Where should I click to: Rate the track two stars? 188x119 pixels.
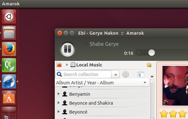[173, 114]
